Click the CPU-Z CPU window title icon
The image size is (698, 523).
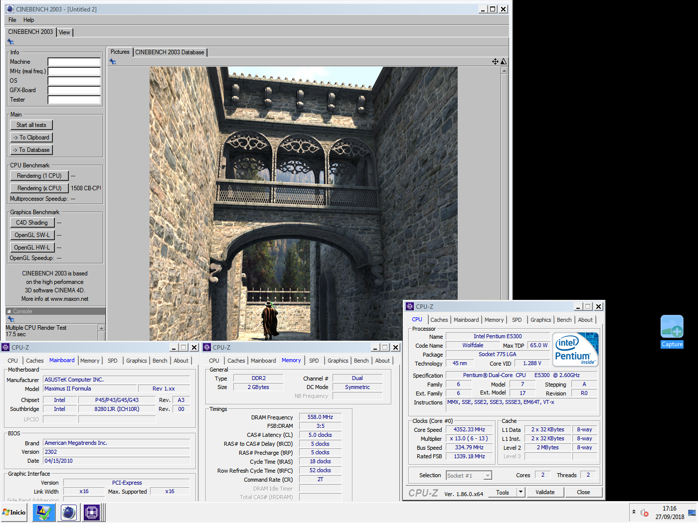410,306
